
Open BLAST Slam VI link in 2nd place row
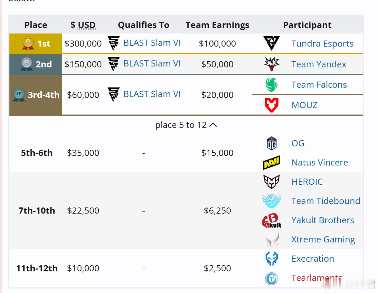pyautogui.click(x=152, y=64)
